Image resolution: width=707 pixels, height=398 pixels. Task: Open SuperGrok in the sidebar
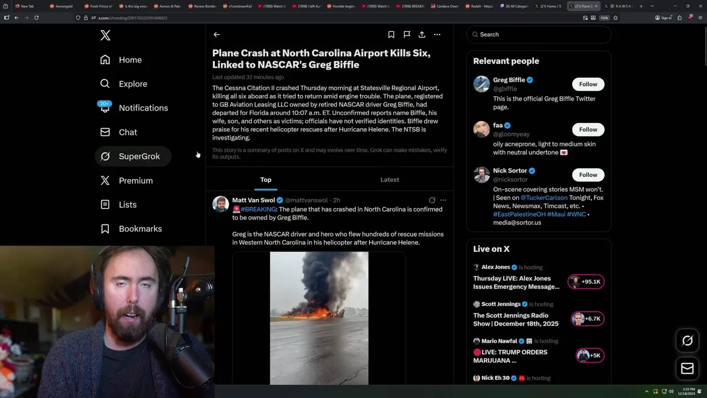click(x=133, y=156)
